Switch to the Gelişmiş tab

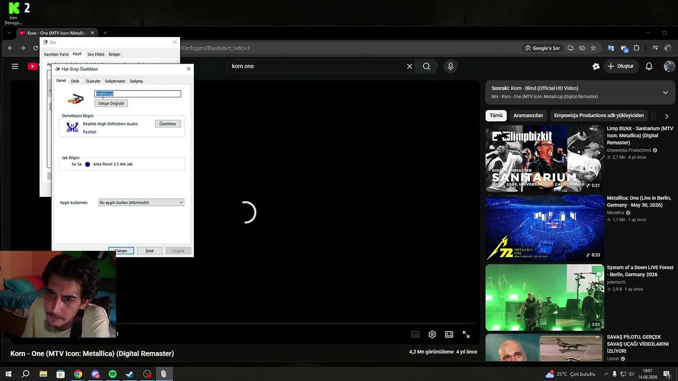coord(136,81)
